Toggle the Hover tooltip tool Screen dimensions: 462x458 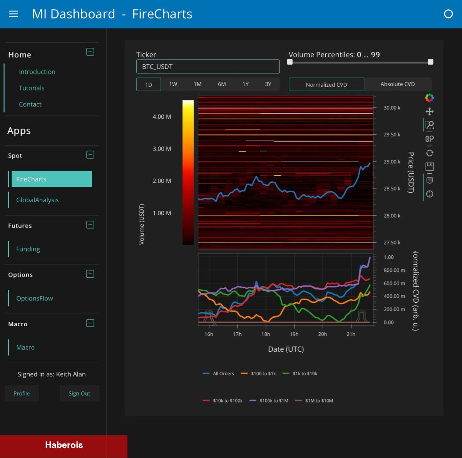point(430,180)
